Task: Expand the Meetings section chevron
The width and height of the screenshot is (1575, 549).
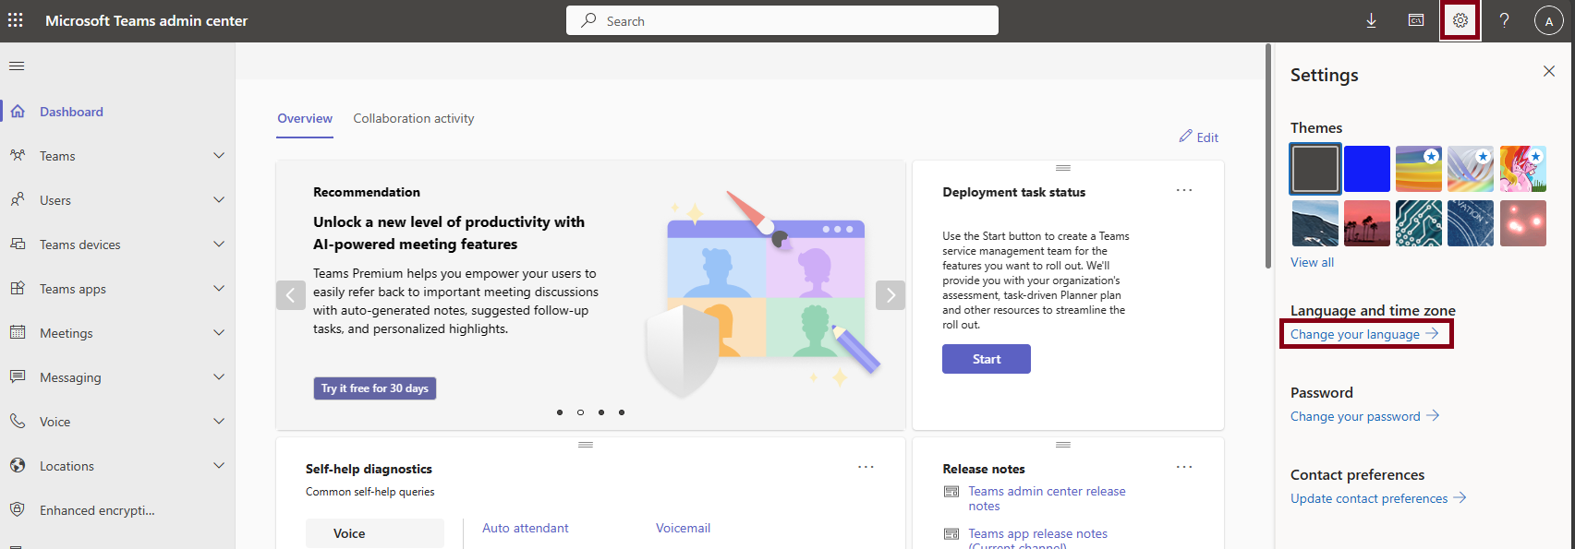Action: point(219,333)
